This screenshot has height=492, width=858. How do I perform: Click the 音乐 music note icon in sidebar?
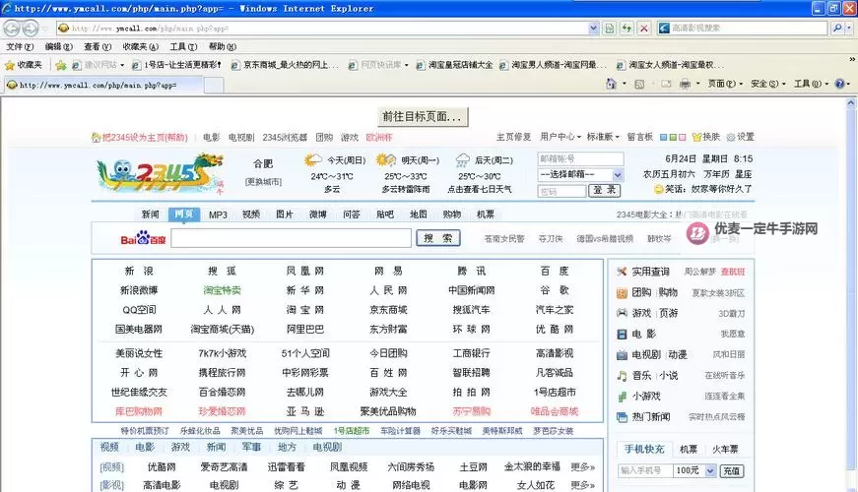(622, 376)
